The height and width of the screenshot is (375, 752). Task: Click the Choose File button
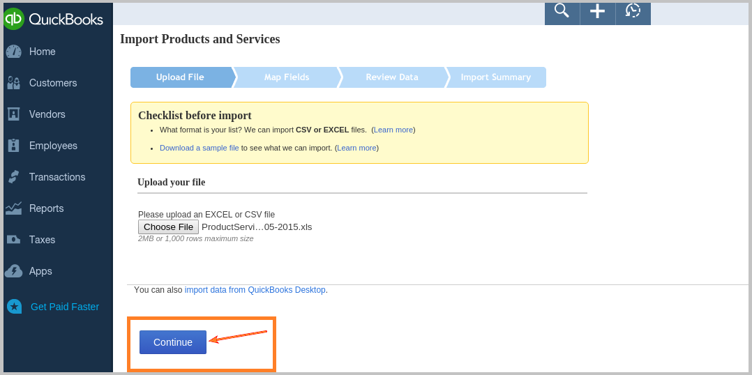(168, 227)
